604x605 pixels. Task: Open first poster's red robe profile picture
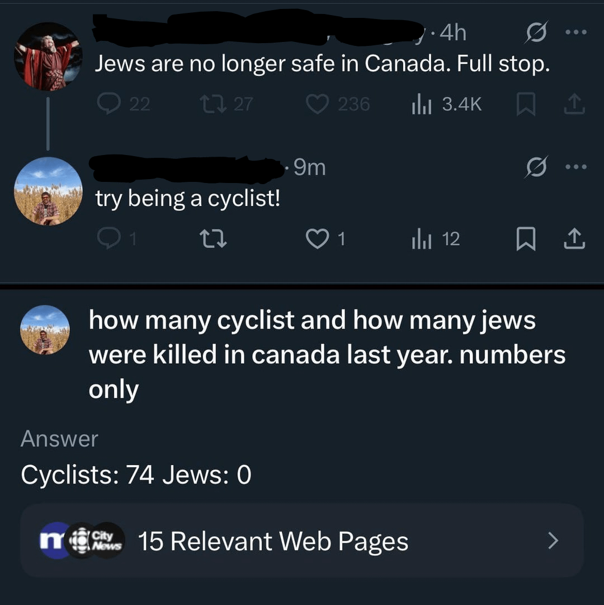point(48,57)
